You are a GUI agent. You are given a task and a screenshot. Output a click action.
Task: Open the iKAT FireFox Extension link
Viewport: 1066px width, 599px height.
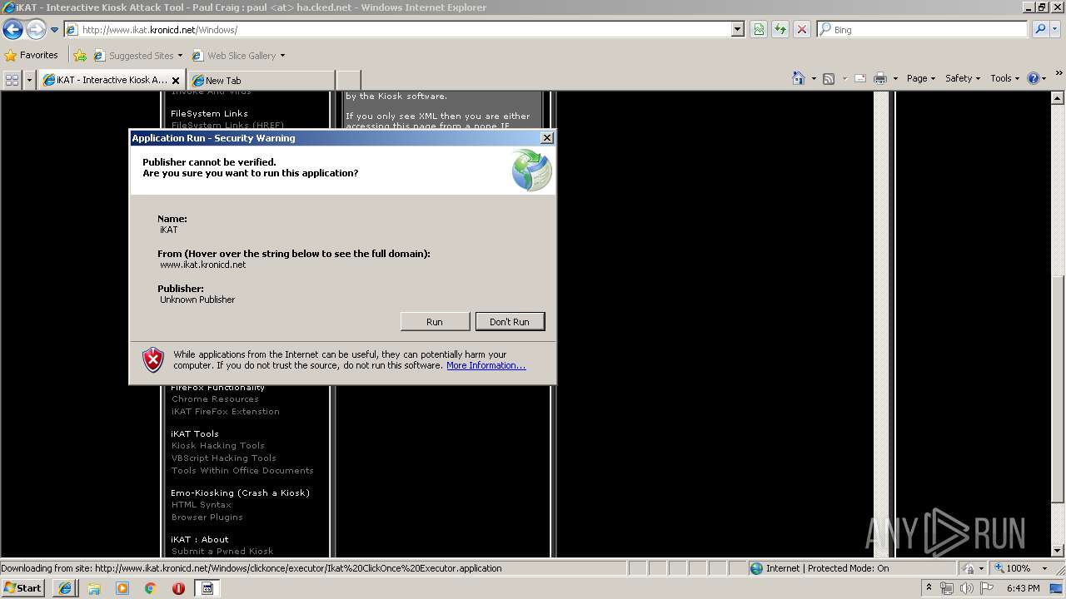pos(226,411)
